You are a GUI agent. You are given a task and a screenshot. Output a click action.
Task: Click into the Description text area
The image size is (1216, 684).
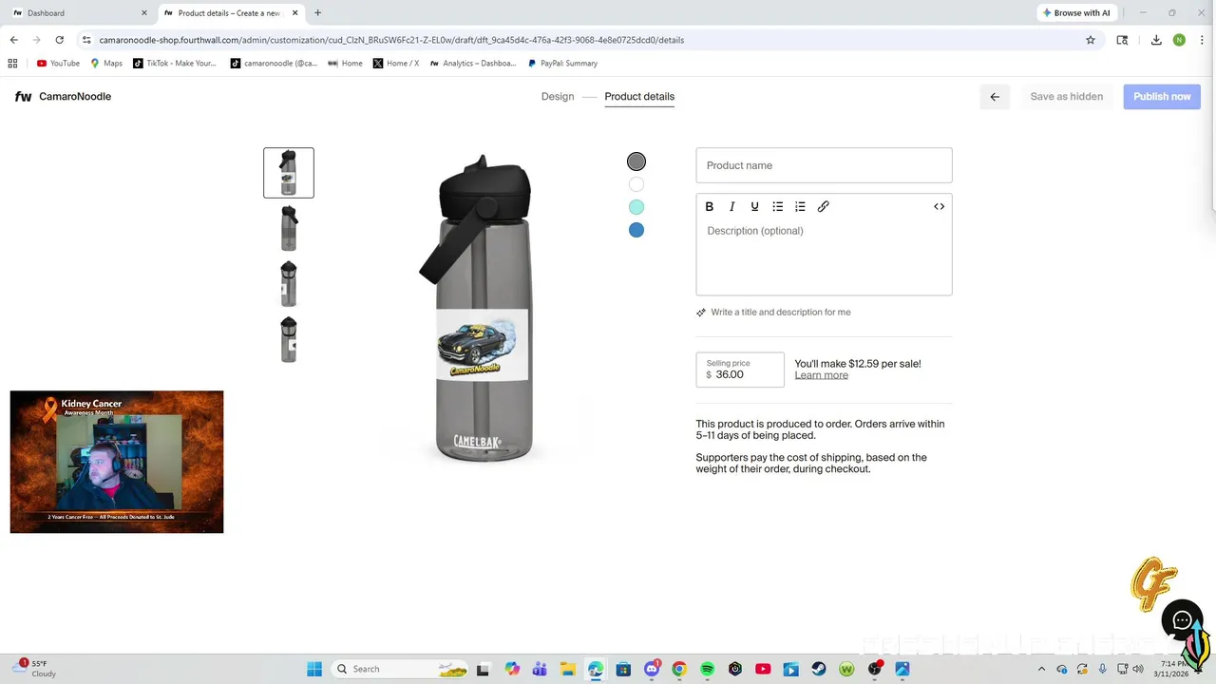(x=824, y=256)
